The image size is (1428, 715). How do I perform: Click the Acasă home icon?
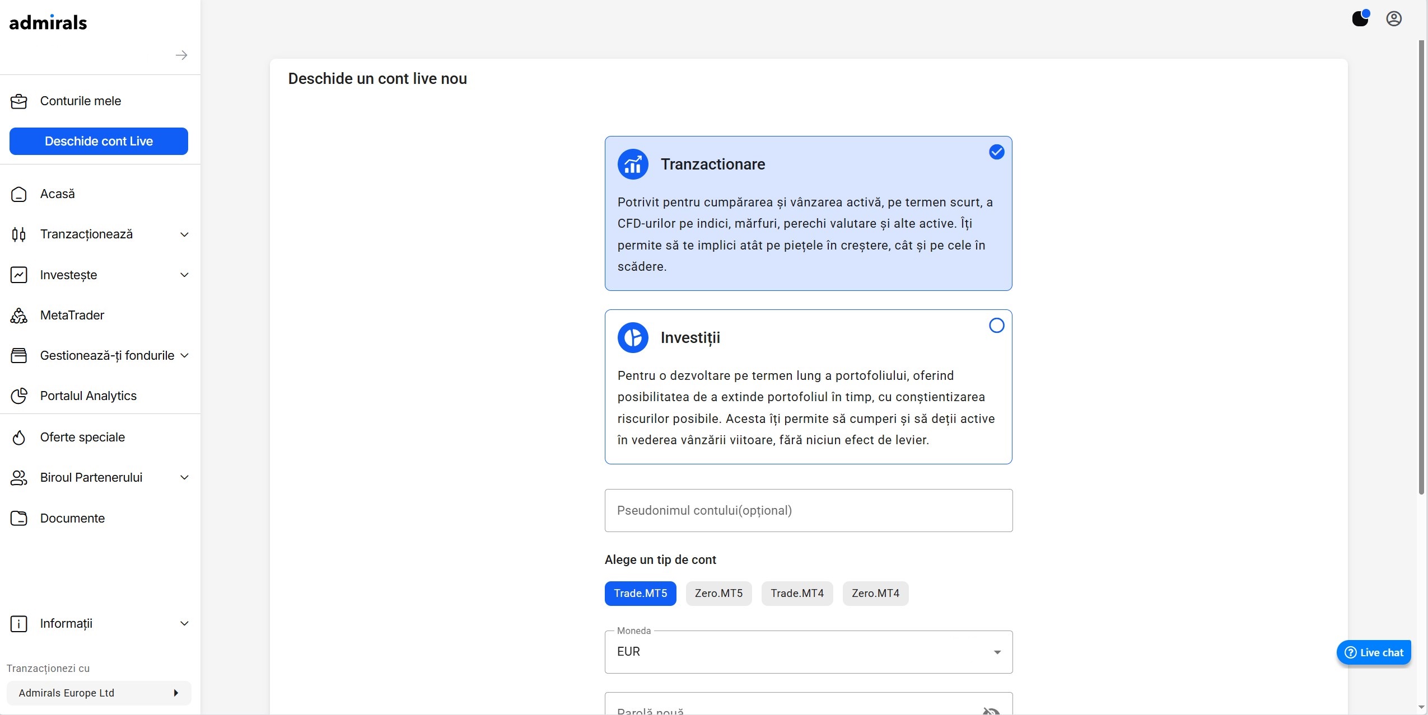19,194
